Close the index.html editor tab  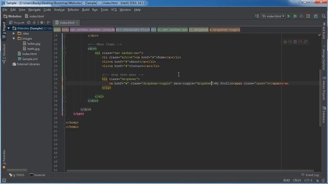(77, 22)
